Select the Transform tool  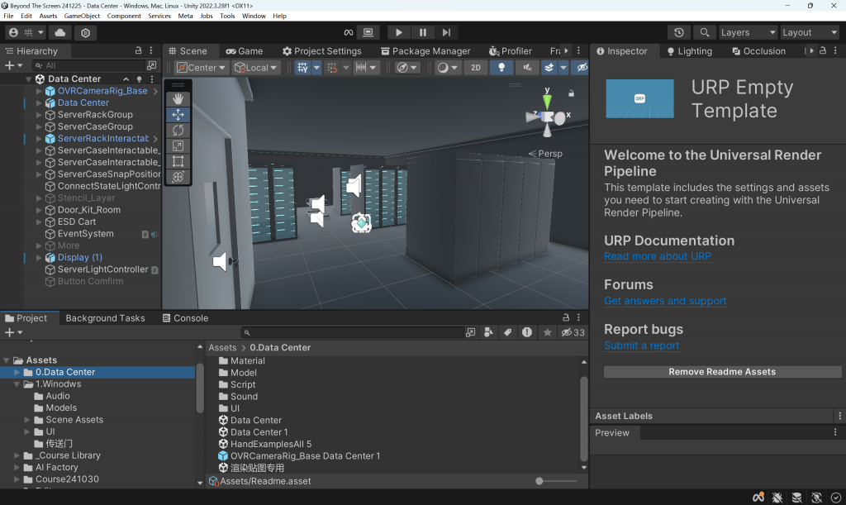pos(178,177)
